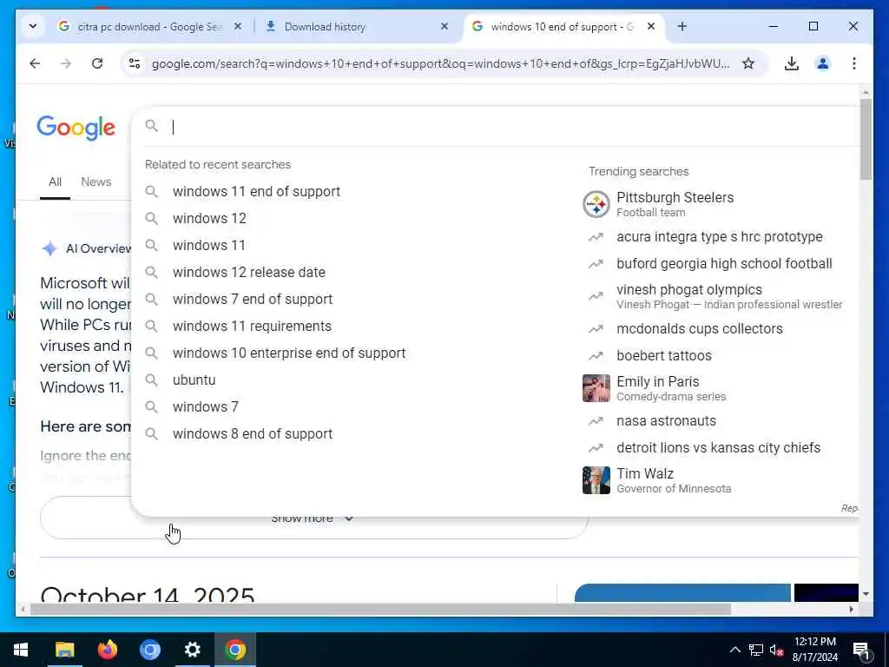Open trending nasa astronauts

click(666, 421)
